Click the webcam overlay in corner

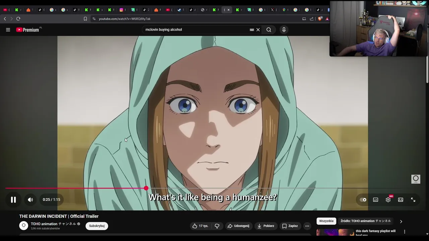click(x=379, y=29)
